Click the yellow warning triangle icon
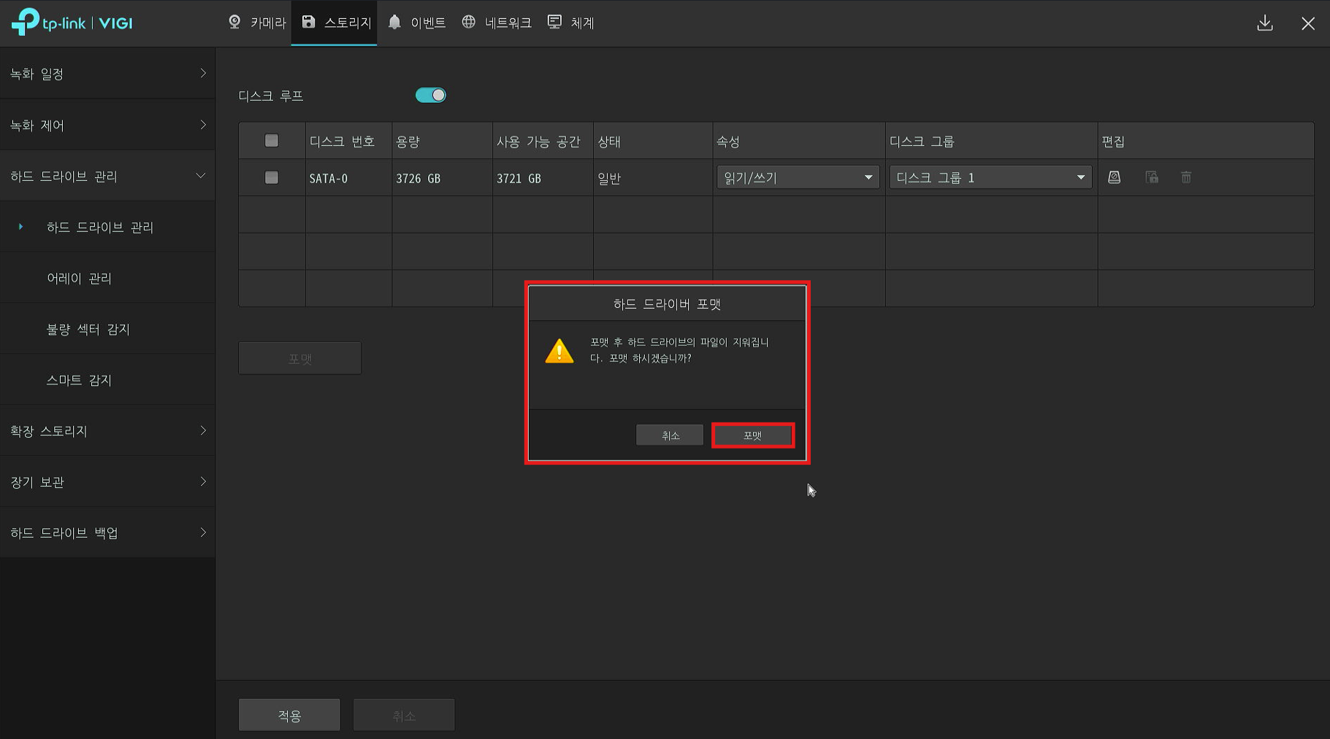 [559, 351]
